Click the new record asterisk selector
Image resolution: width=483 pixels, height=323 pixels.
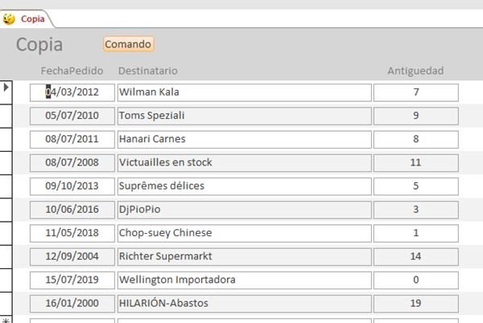(6, 320)
